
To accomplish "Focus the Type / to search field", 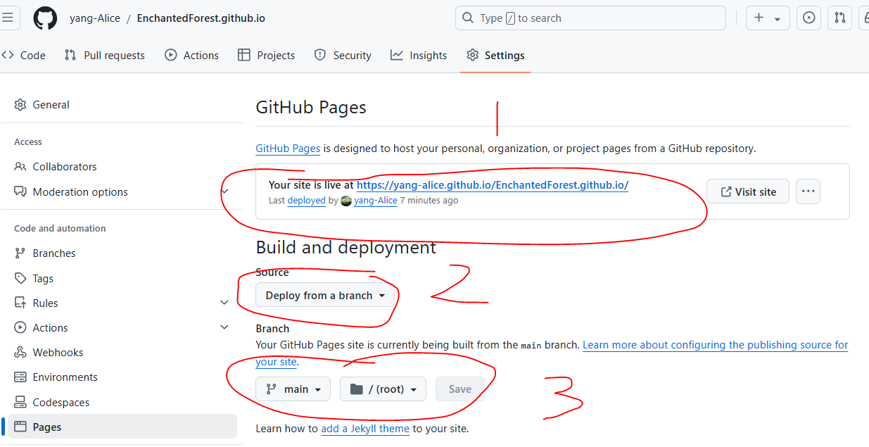I will [590, 18].
